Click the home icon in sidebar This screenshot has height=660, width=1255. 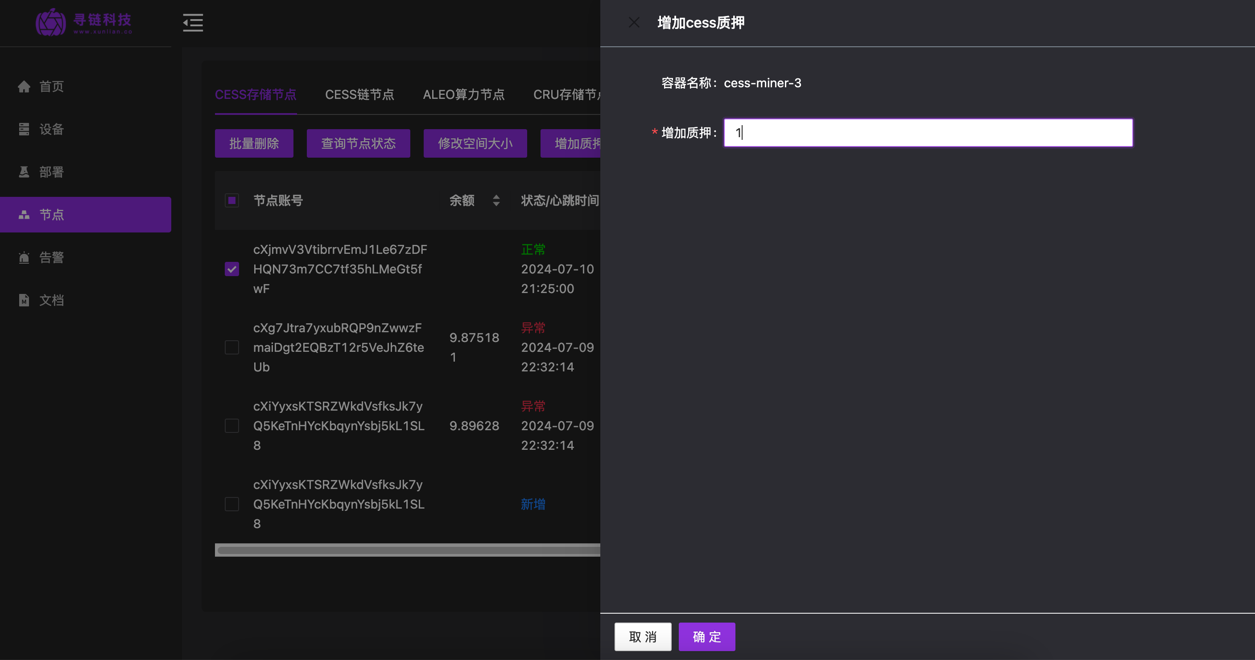24,86
